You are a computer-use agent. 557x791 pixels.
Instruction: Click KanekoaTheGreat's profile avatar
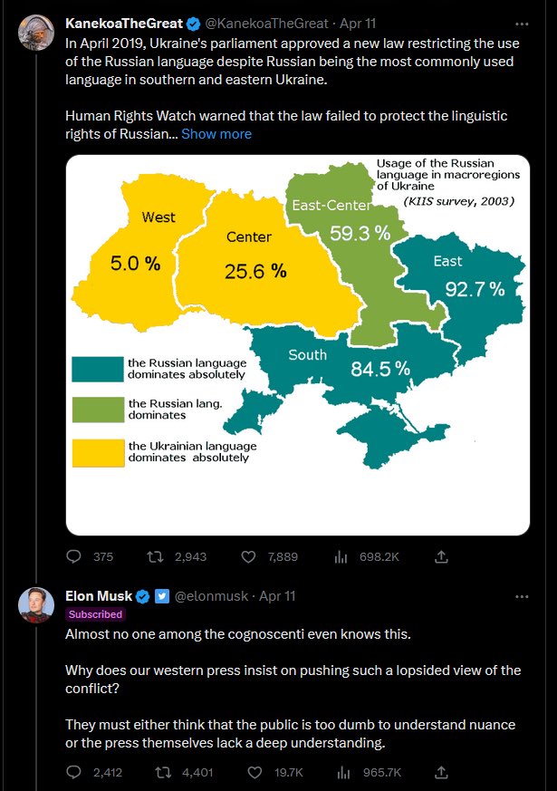coord(36,30)
